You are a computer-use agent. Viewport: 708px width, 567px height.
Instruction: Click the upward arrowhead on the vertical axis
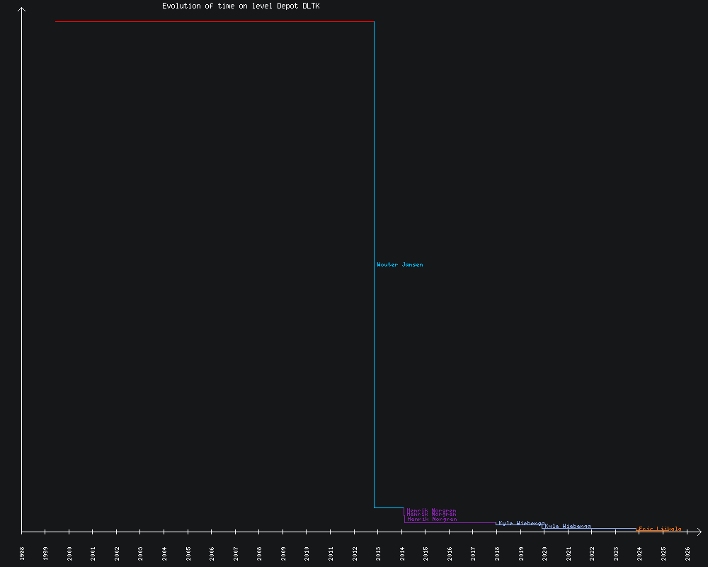pyautogui.click(x=21, y=10)
